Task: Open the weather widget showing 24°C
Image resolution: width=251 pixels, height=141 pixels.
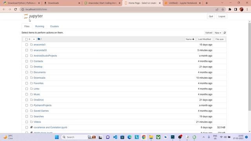Action: [x=8, y=137]
